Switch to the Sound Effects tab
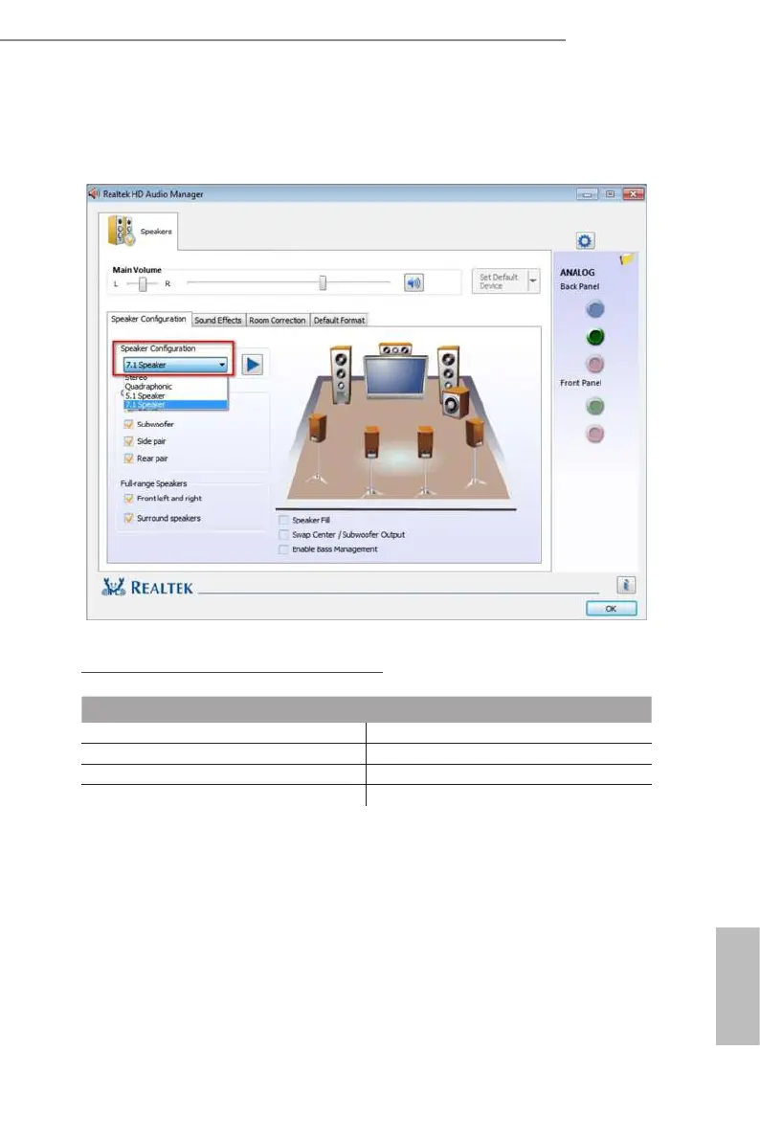 click(x=218, y=320)
